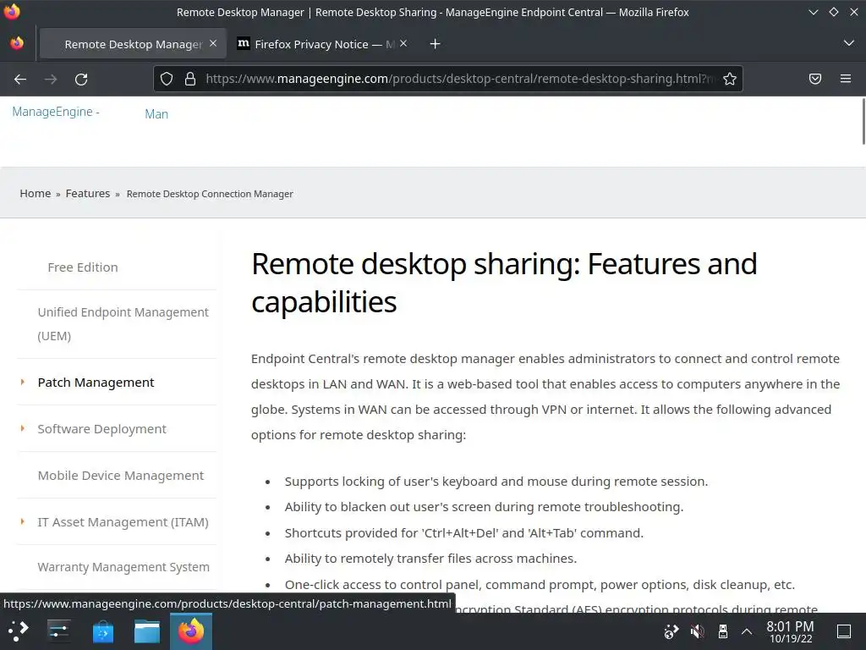Switch to Remote Desktop Manager tab
Image resolution: width=866 pixels, height=650 pixels.
pos(133,44)
